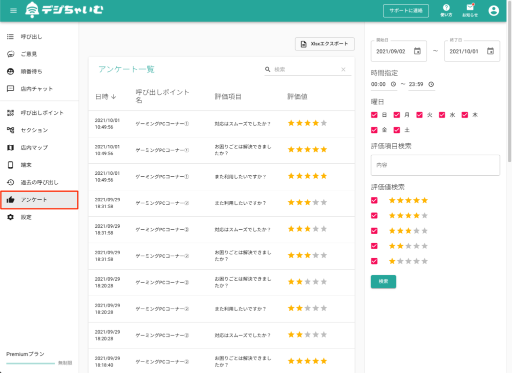Open 過去の呼び出し sidebar menu item
512x373 pixels.
point(39,182)
